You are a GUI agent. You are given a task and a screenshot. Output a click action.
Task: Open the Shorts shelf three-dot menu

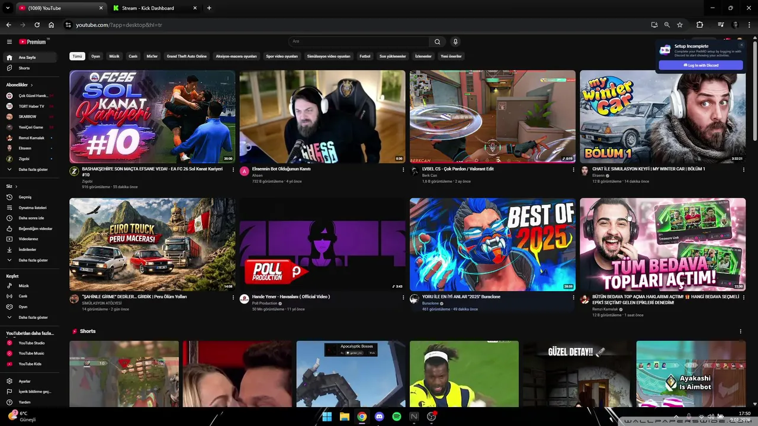[x=740, y=331]
